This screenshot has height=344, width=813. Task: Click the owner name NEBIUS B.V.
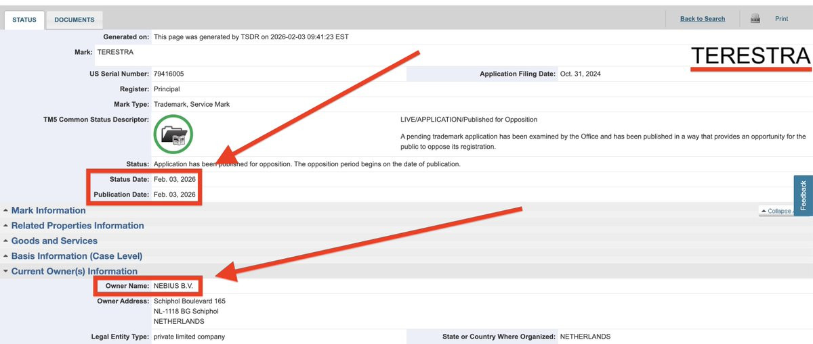coord(173,286)
